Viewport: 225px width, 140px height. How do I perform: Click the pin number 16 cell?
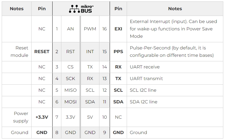coord(105,29)
